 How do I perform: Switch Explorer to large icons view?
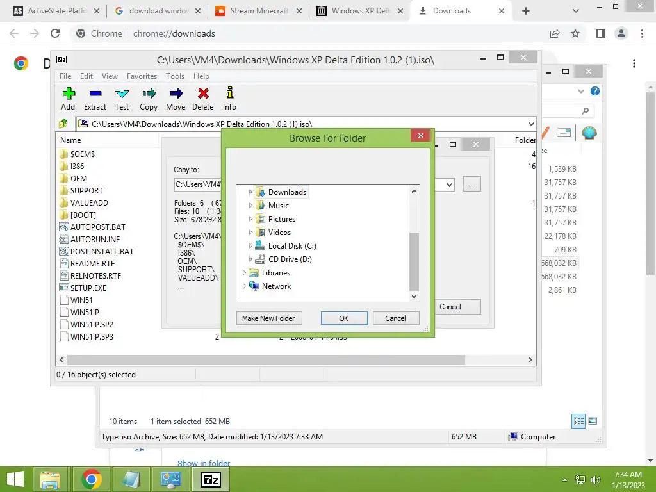(x=593, y=421)
